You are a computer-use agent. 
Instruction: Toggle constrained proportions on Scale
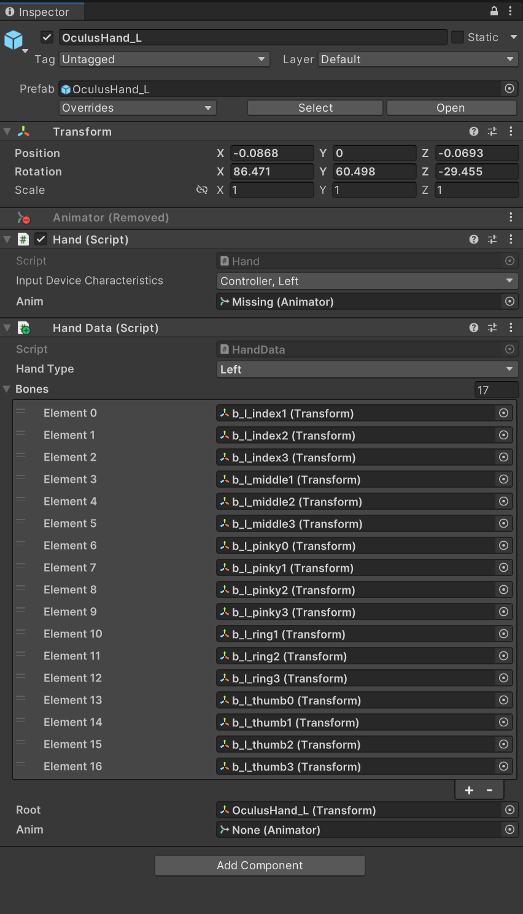tap(201, 190)
